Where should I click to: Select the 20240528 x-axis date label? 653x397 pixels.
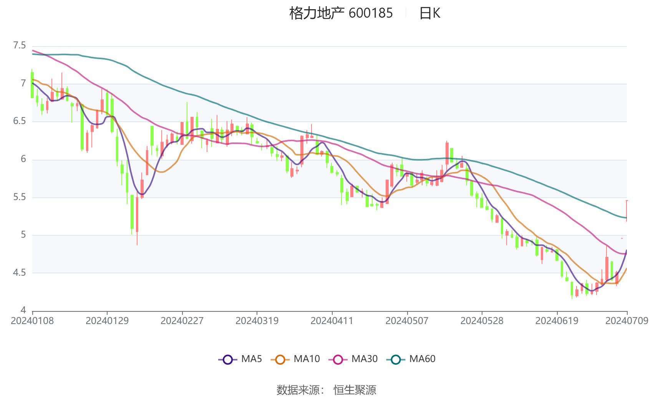[482, 321]
